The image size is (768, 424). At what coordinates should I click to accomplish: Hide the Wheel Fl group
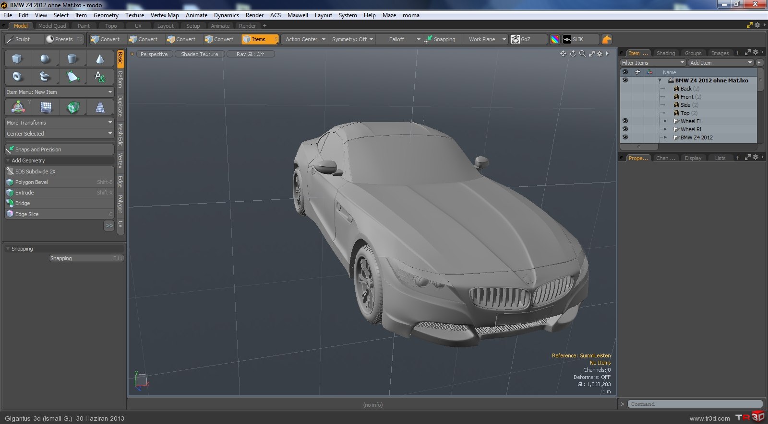pos(625,121)
